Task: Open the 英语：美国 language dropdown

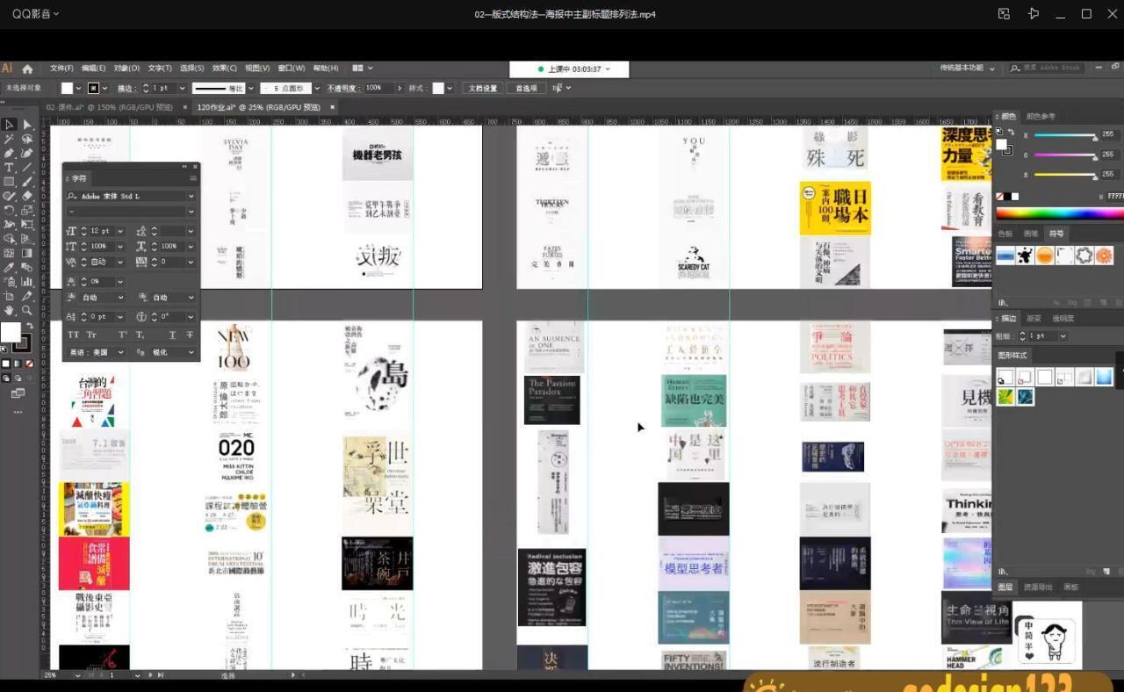Action: click(x=119, y=352)
